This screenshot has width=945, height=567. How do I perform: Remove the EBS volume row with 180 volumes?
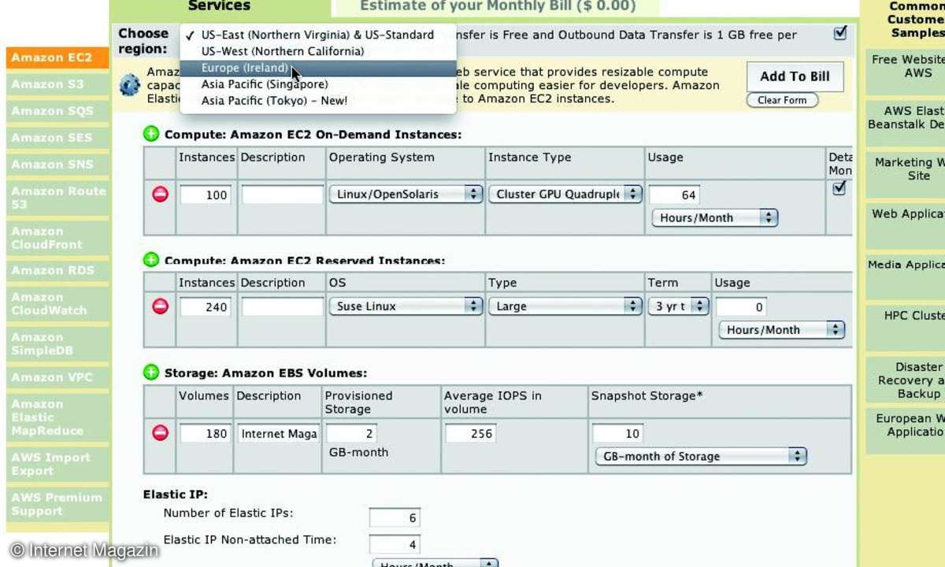161,433
